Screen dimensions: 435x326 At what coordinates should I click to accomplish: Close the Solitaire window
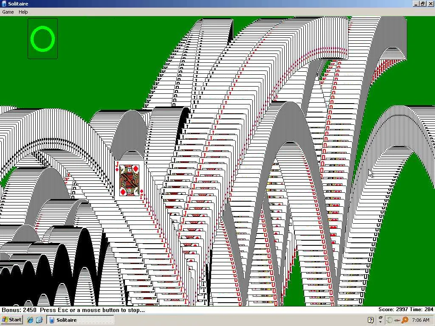[x=430, y=4]
